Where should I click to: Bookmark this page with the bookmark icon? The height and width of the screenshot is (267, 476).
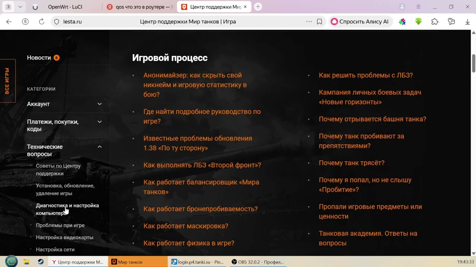point(319,22)
